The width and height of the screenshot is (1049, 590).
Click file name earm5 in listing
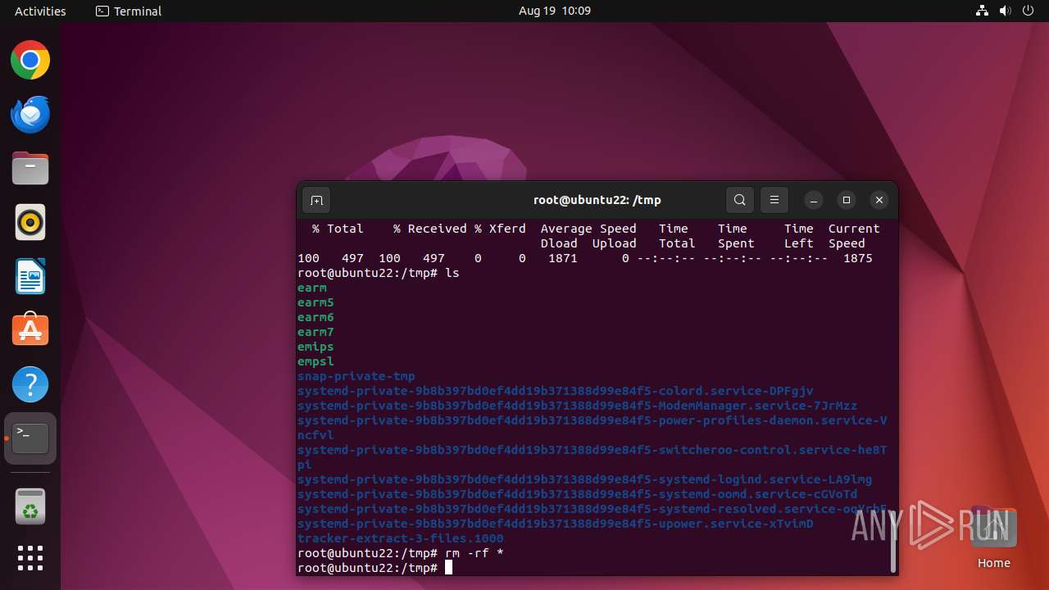[x=316, y=302]
